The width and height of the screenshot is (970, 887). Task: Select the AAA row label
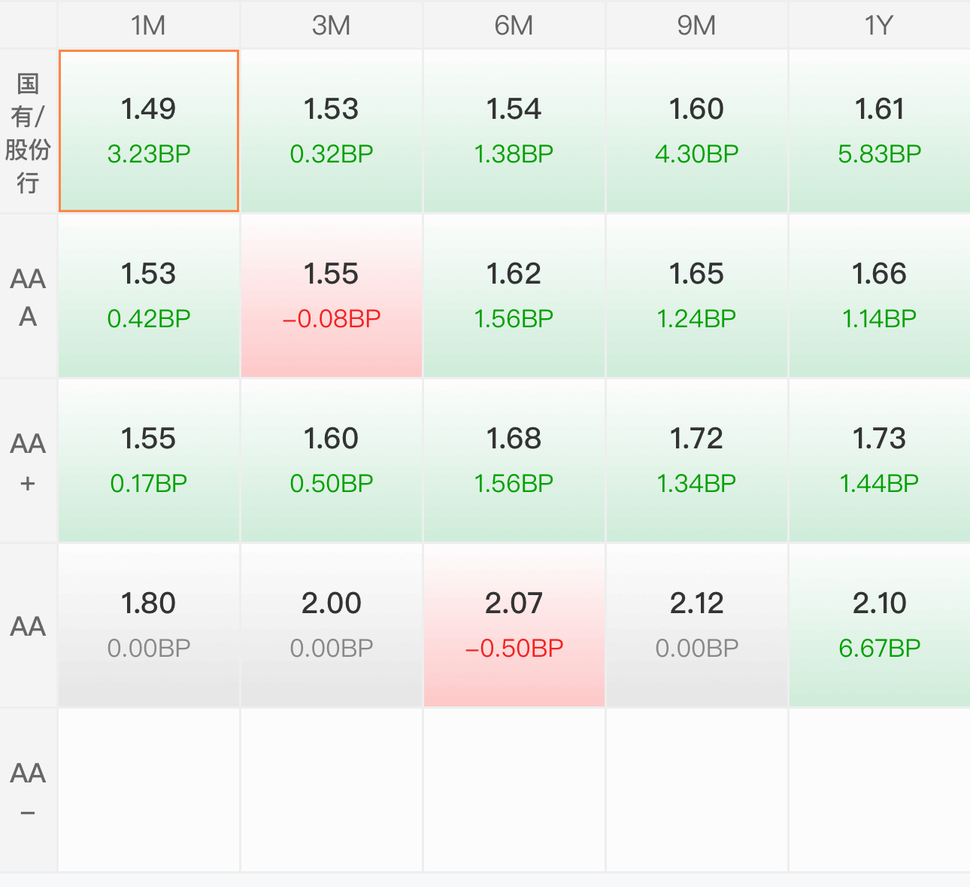(x=28, y=296)
